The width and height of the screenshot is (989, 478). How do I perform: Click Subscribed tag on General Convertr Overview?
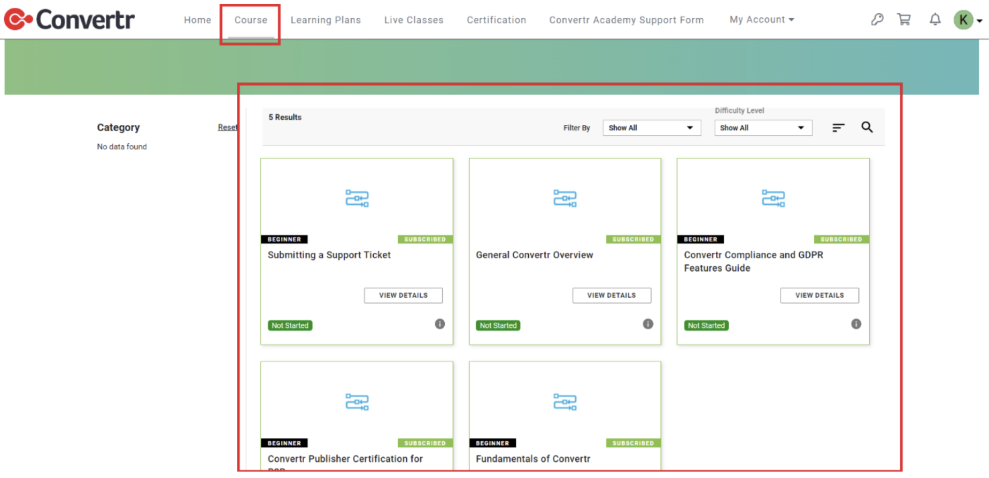pos(633,239)
